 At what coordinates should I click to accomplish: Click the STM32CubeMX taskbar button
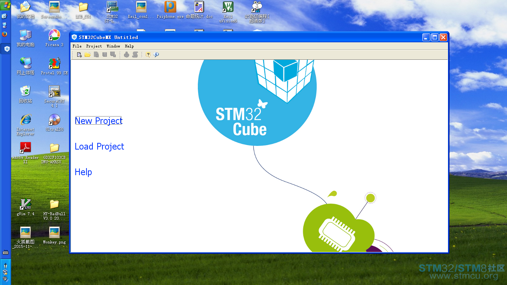(6, 49)
